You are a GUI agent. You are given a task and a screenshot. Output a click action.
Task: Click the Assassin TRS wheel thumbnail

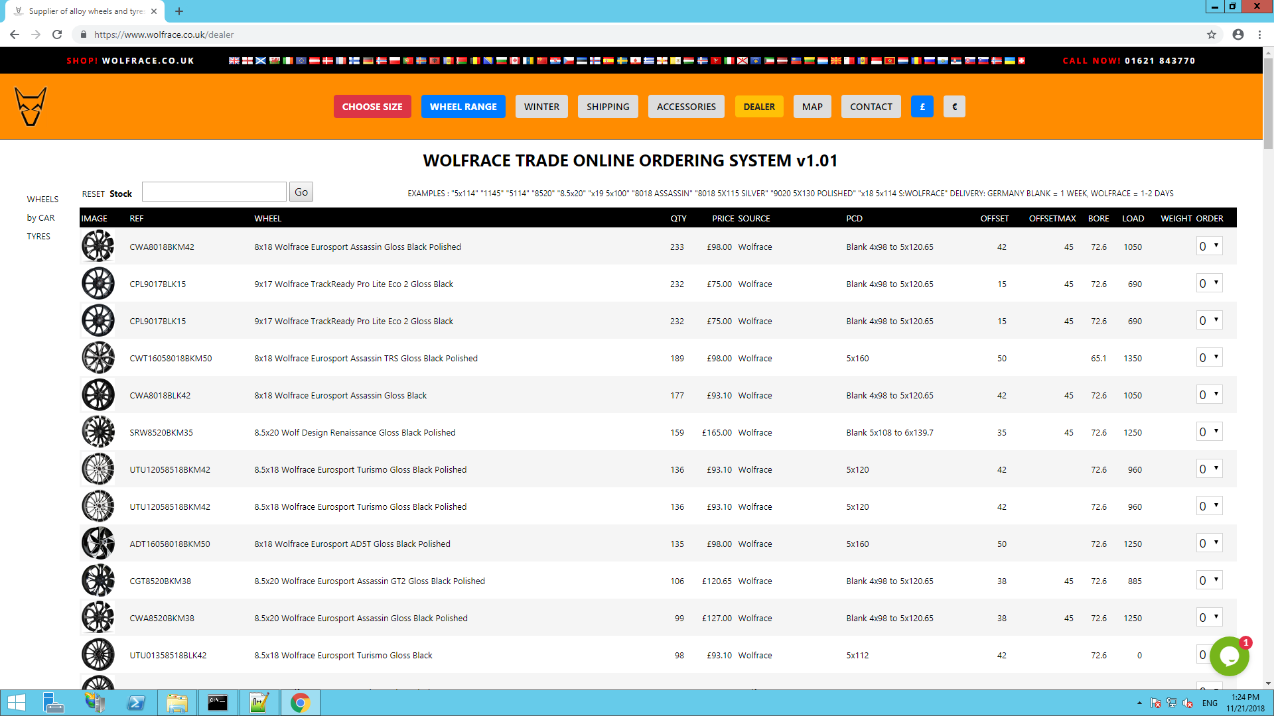pyautogui.click(x=98, y=357)
